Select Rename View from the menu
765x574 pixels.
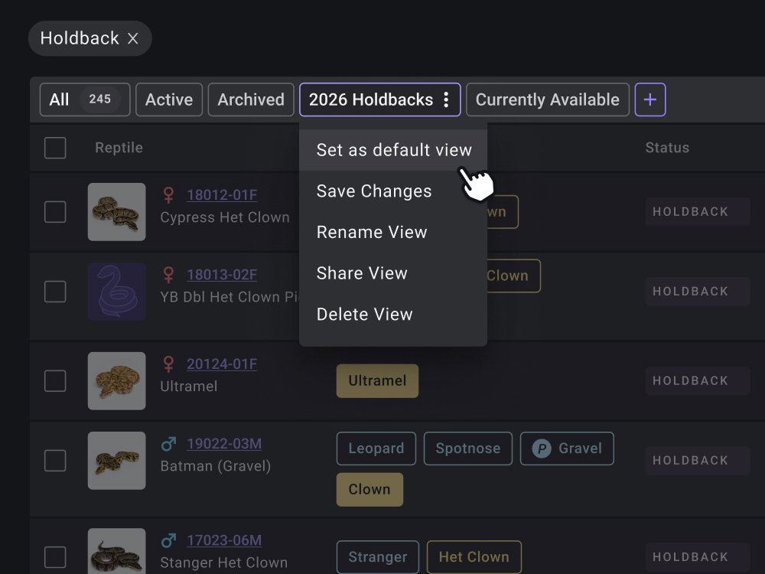pos(372,232)
